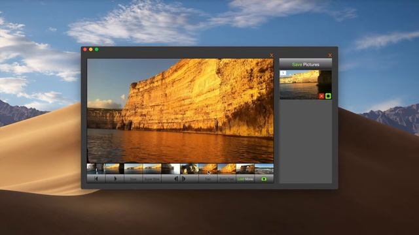Click the skip-to-start arrow in the playback toolbar
This screenshot has height=235, width=419.
click(x=96, y=179)
